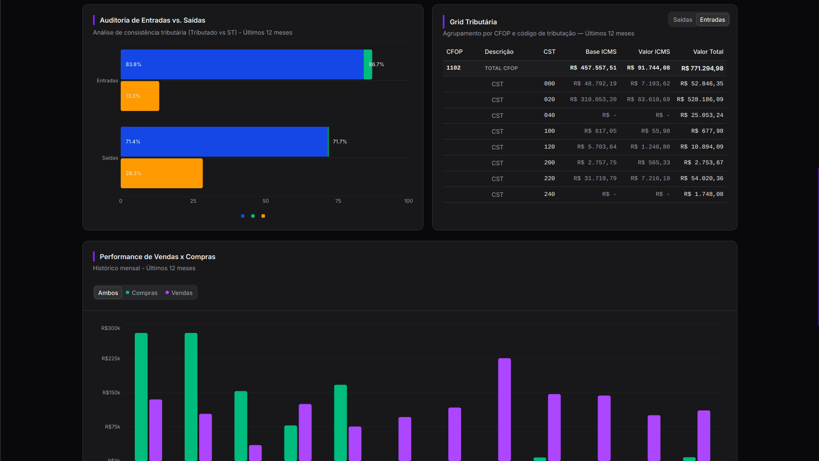Screen dimensions: 819x461
Task: Click the R$150k y-axis label
Action: click(x=111, y=393)
